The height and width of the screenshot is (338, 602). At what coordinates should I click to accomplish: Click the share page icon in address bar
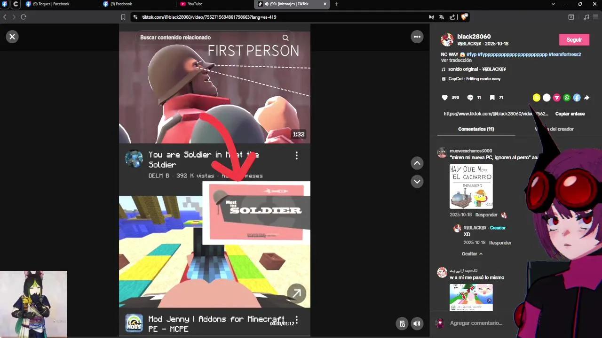tap(452, 17)
